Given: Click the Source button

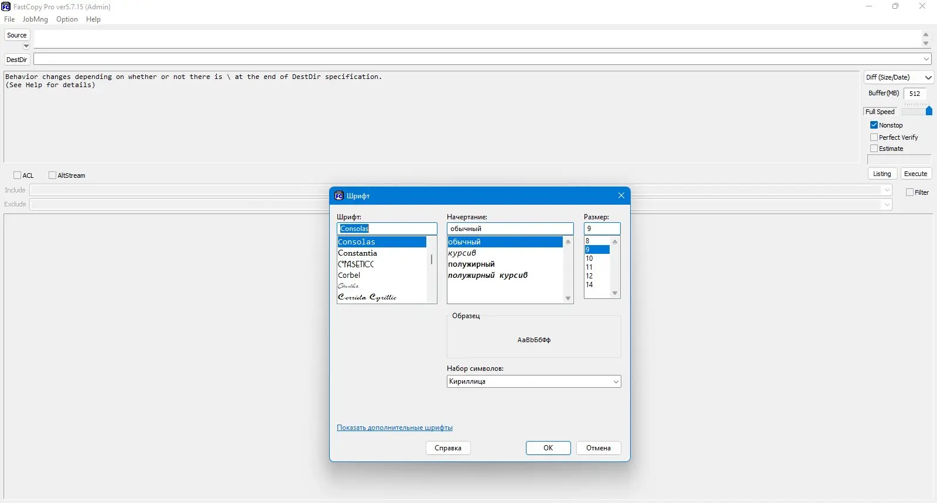Looking at the screenshot, I should pyautogui.click(x=17, y=35).
